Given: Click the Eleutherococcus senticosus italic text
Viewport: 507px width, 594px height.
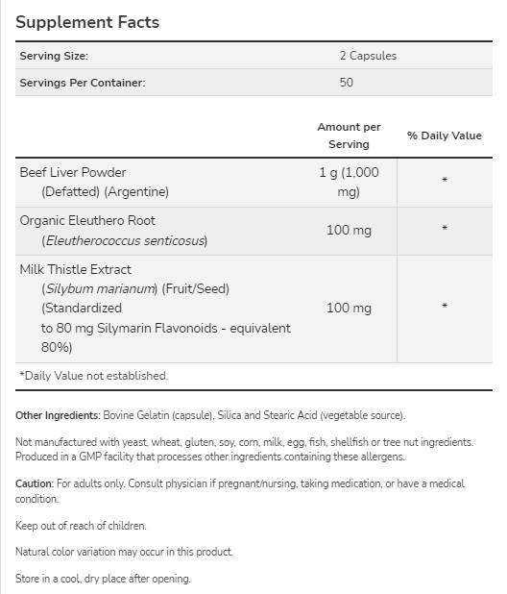Looking at the screenshot, I should [x=125, y=240].
